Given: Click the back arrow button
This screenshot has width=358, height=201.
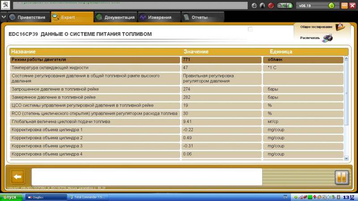Looking at the screenshot, I should point(17,176).
